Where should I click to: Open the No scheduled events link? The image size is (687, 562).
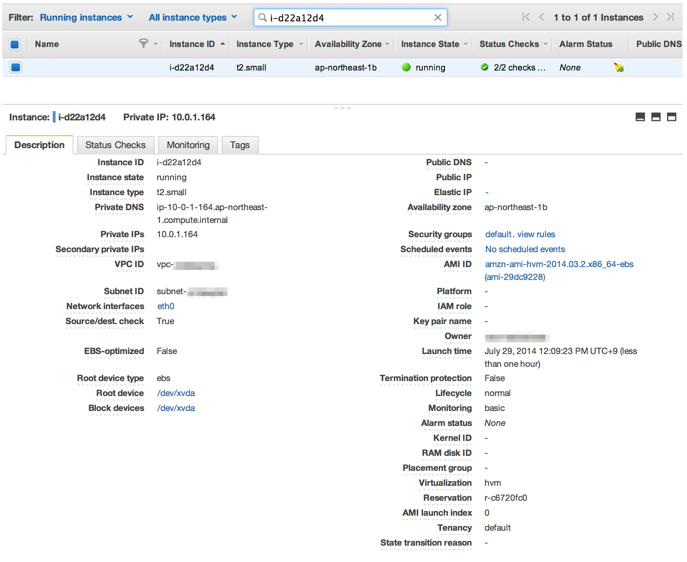525,249
